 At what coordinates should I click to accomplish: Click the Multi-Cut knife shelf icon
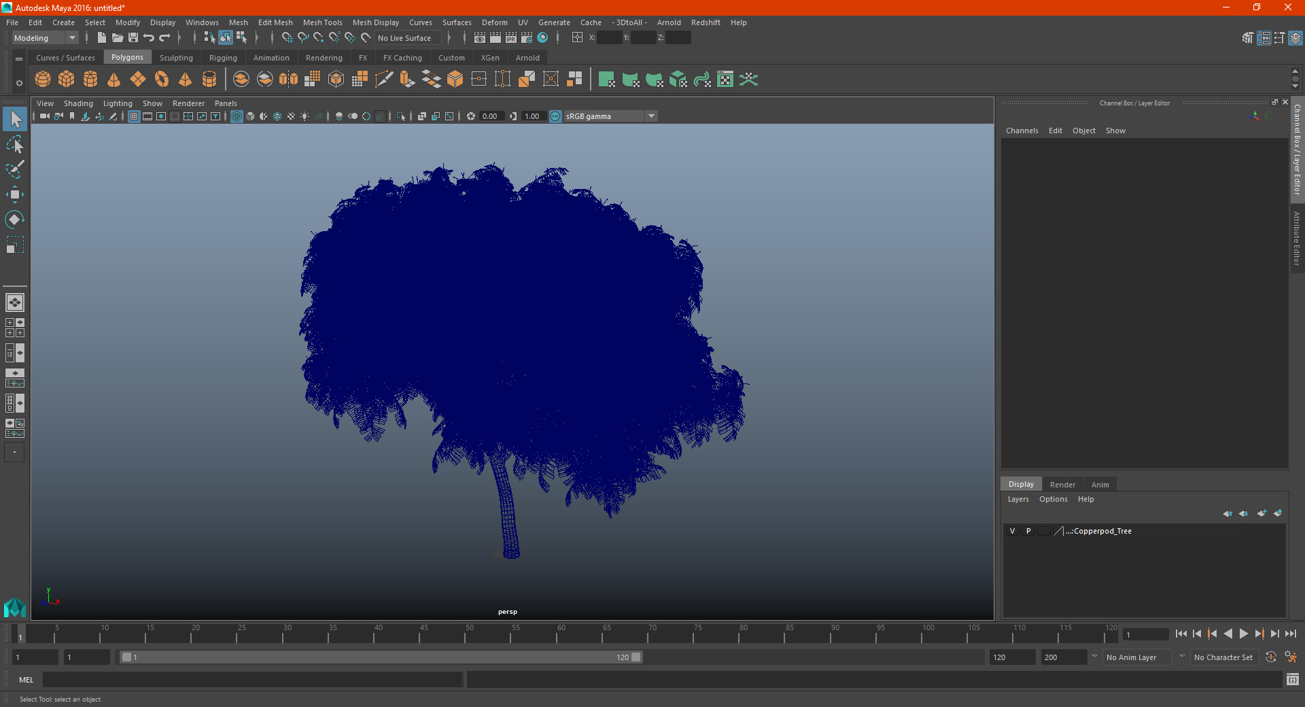384,80
